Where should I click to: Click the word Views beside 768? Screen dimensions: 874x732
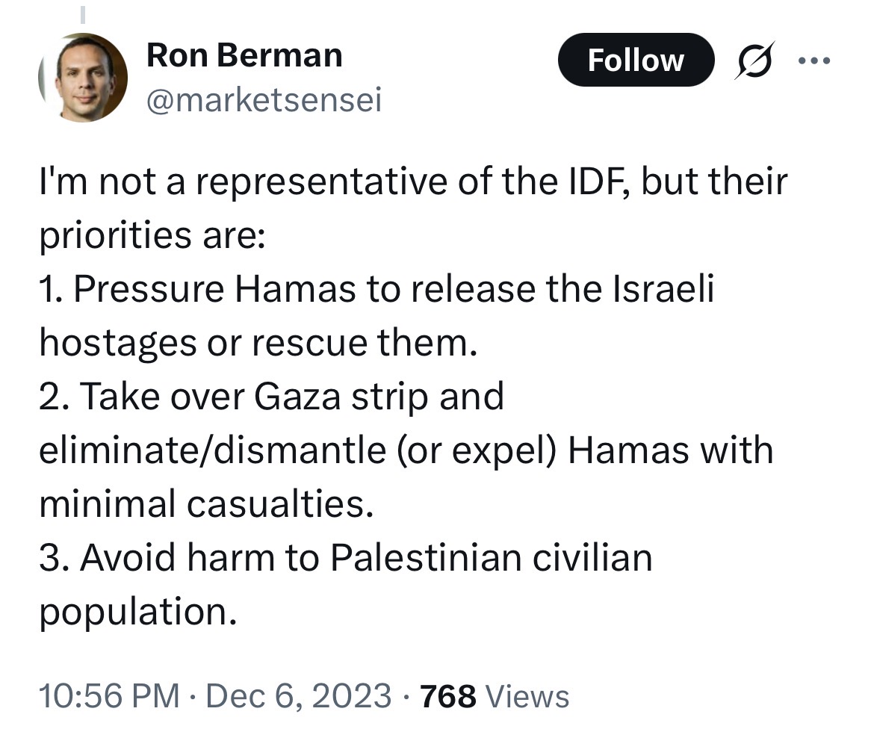(527, 695)
